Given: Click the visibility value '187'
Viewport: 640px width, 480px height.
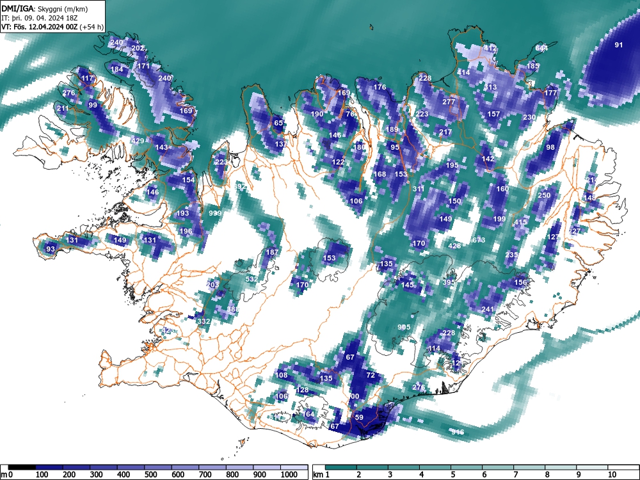Looking at the screenshot, I should click(x=272, y=252).
